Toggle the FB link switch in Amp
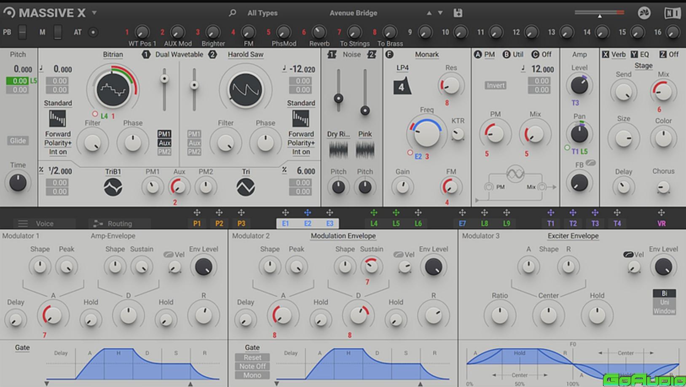The height and width of the screenshot is (387, 686). [x=591, y=163]
